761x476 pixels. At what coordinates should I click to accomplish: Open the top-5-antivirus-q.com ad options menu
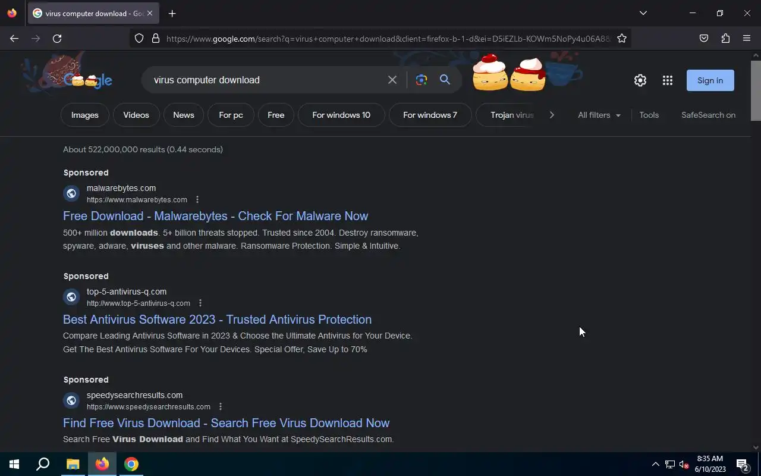200,303
